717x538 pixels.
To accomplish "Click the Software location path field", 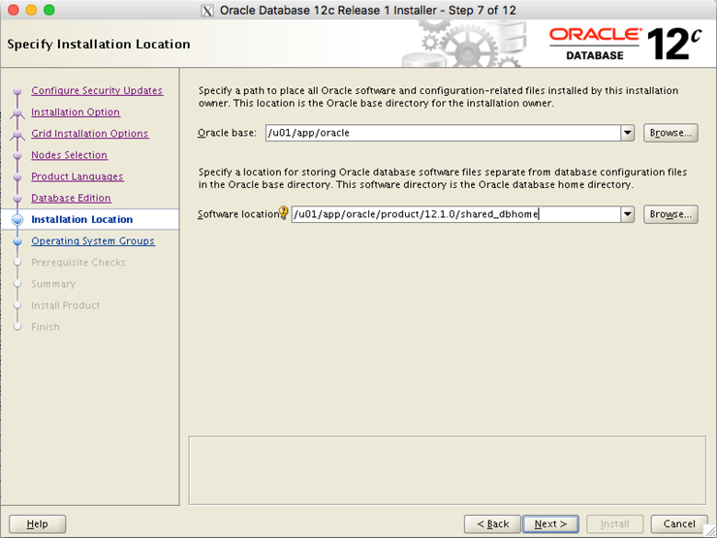I will 456,214.
